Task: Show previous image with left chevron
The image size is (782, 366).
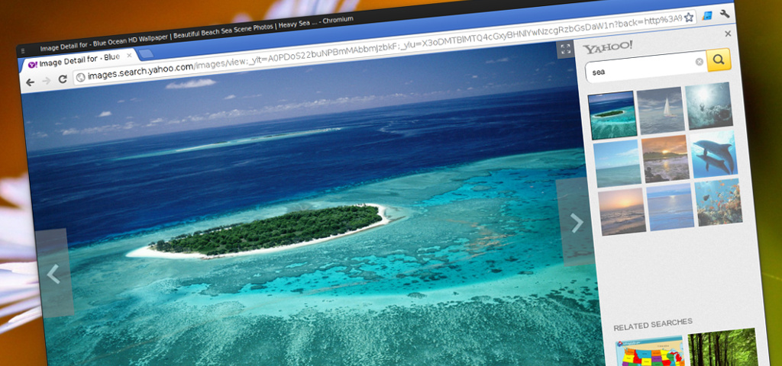Action: click(x=53, y=274)
